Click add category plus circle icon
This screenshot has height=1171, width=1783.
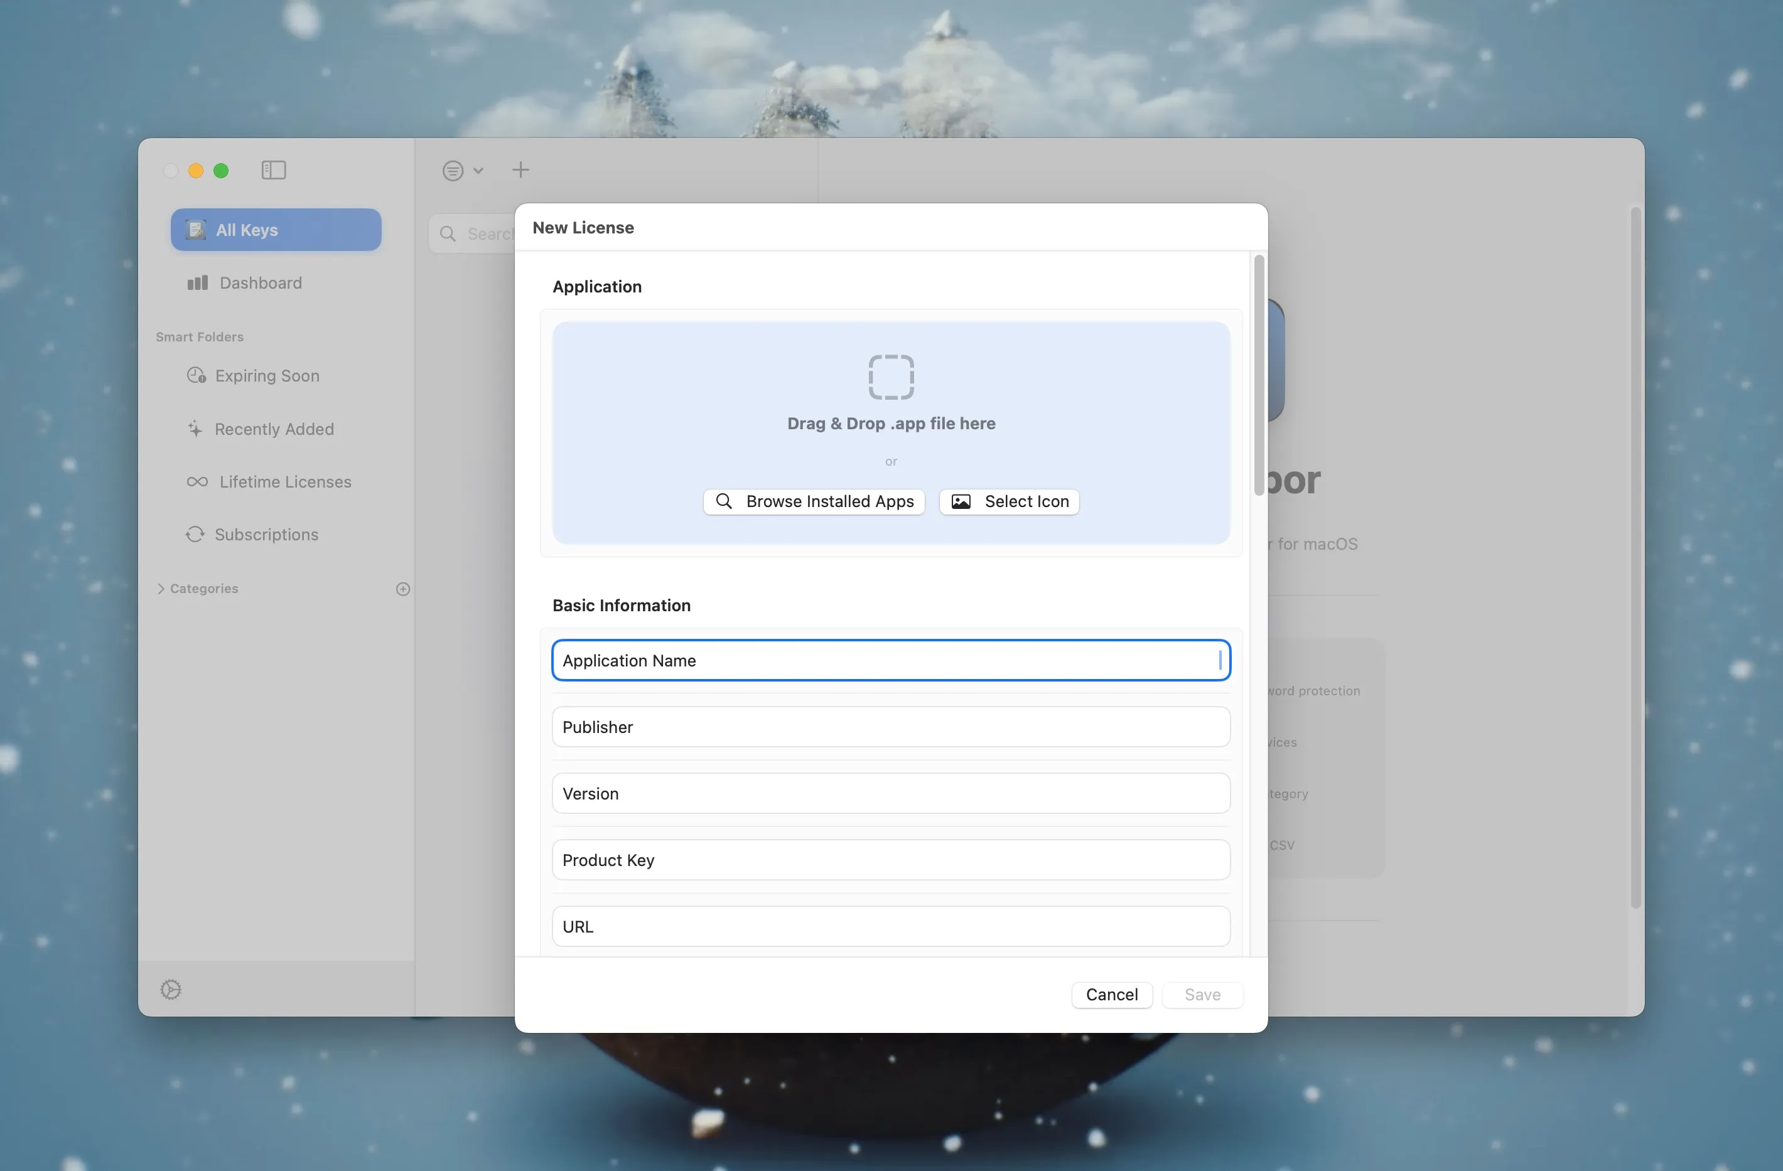coord(403,589)
